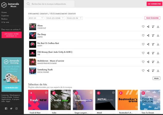Screen dimensions: 163x115
Task: Go to Home in sidebar
Action: pos(4,12)
